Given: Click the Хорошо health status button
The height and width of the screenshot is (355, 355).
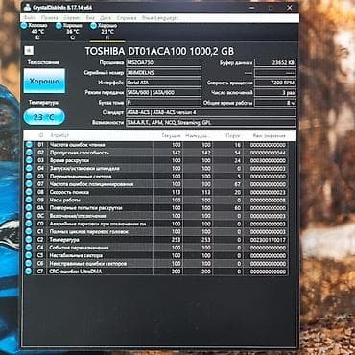Looking at the screenshot, I should click(x=44, y=81).
